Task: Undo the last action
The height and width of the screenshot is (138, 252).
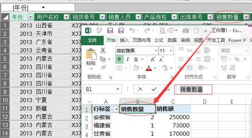Action: [132, 30]
